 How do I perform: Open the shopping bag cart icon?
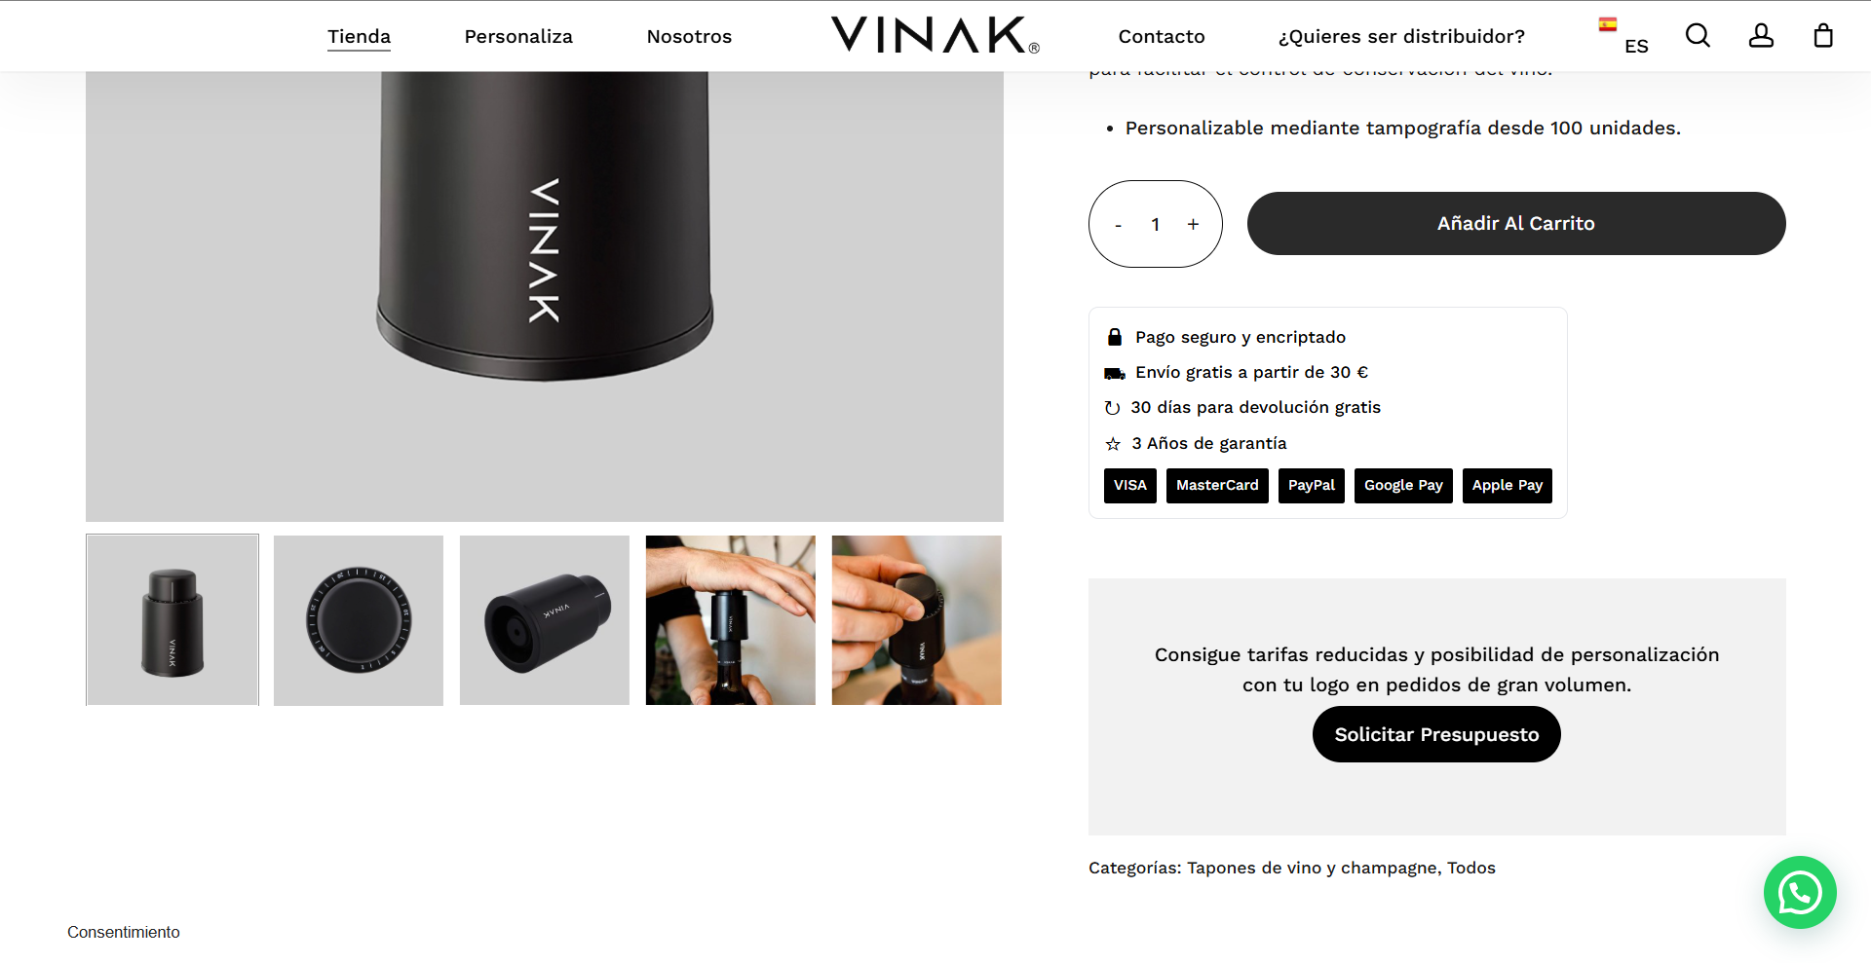click(x=1823, y=36)
